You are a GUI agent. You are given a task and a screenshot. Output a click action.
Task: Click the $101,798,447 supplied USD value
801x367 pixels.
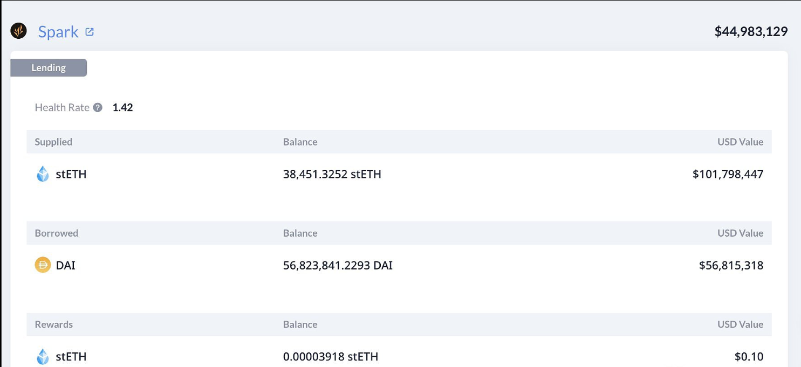[x=728, y=174]
